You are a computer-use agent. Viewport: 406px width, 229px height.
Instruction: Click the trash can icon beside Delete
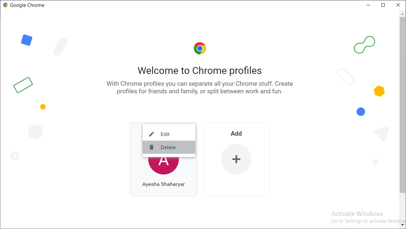(x=152, y=147)
